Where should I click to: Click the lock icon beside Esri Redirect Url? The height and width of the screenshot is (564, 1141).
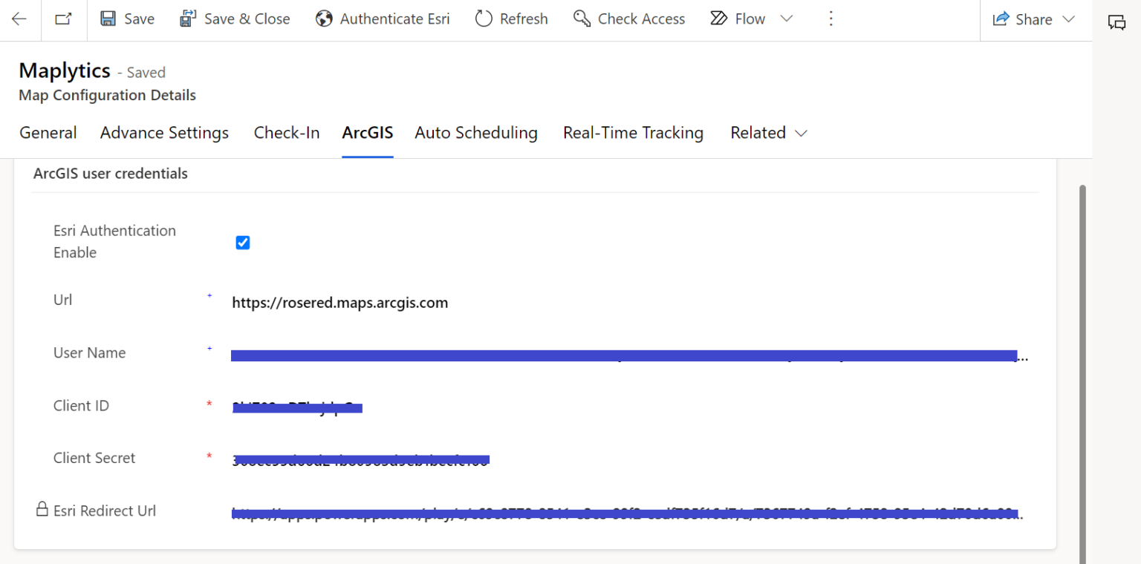[x=40, y=509]
